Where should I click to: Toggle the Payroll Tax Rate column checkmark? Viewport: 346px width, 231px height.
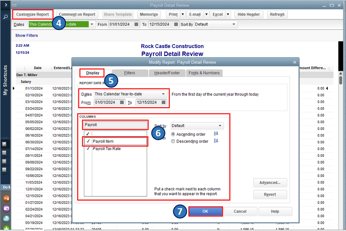coord(88,149)
